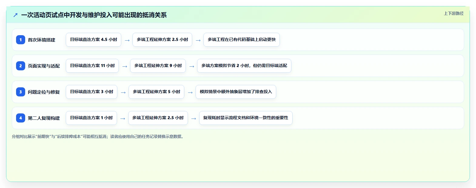
Task: Select step badge number 2
Action: click(x=21, y=66)
